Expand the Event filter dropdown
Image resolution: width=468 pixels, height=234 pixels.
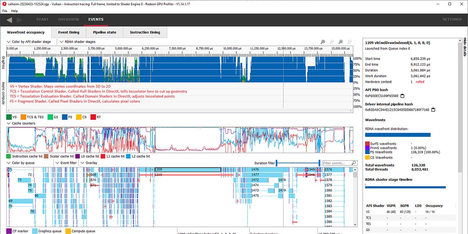click(x=66, y=163)
